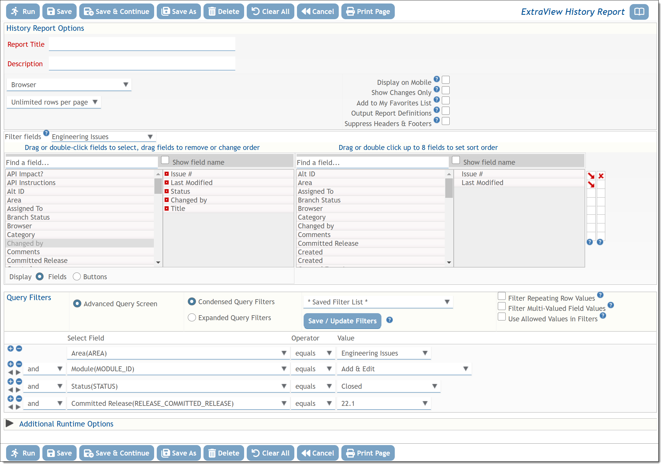
Task: Click help icon next to Display on Mobile
Action: click(x=436, y=79)
